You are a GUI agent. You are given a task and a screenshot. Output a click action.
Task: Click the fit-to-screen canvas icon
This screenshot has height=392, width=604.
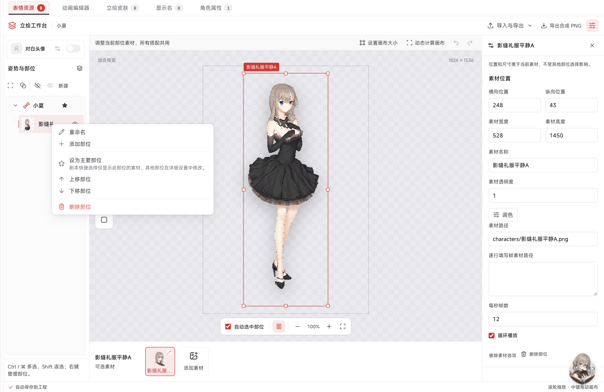(342, 326)
